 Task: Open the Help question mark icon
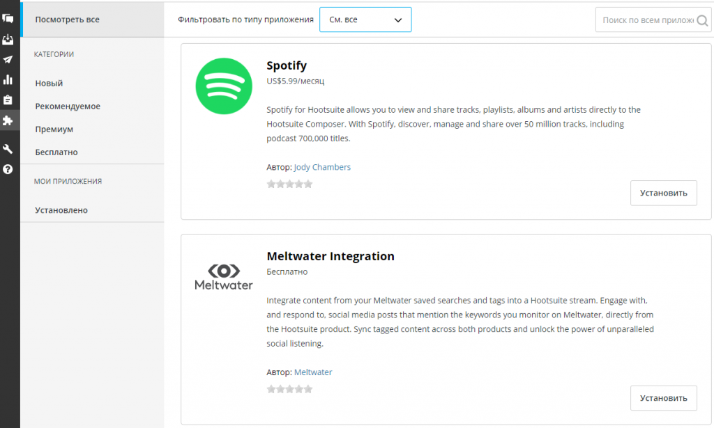click(8, 169)
